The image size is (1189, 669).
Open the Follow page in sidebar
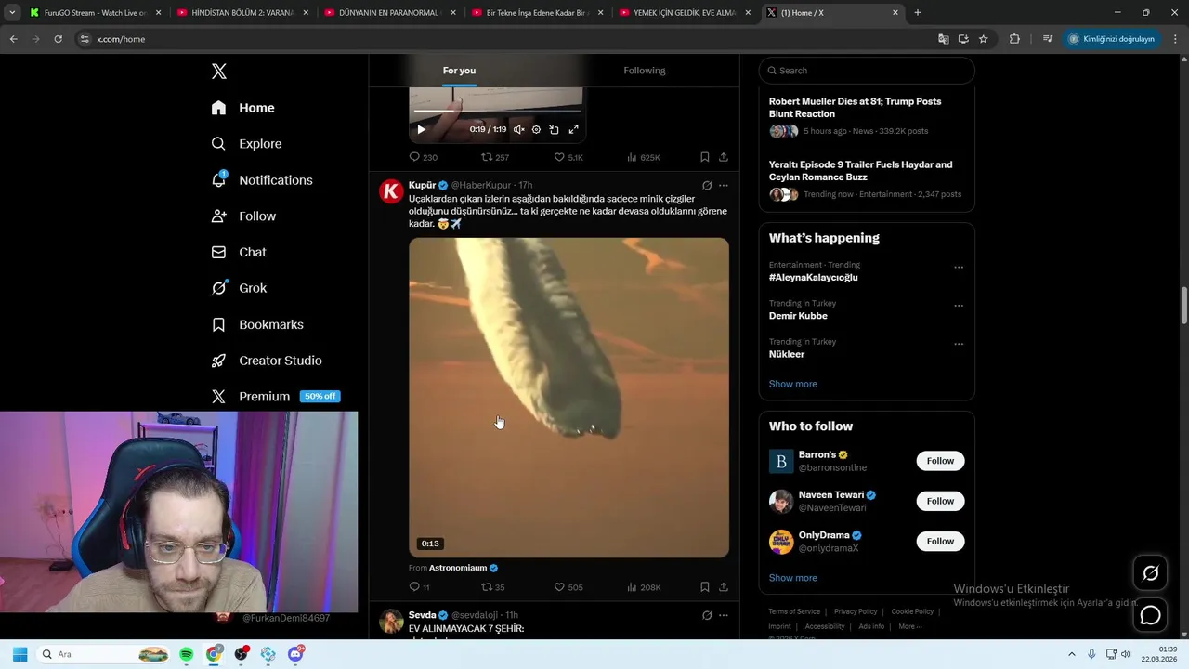coord(243,216)
